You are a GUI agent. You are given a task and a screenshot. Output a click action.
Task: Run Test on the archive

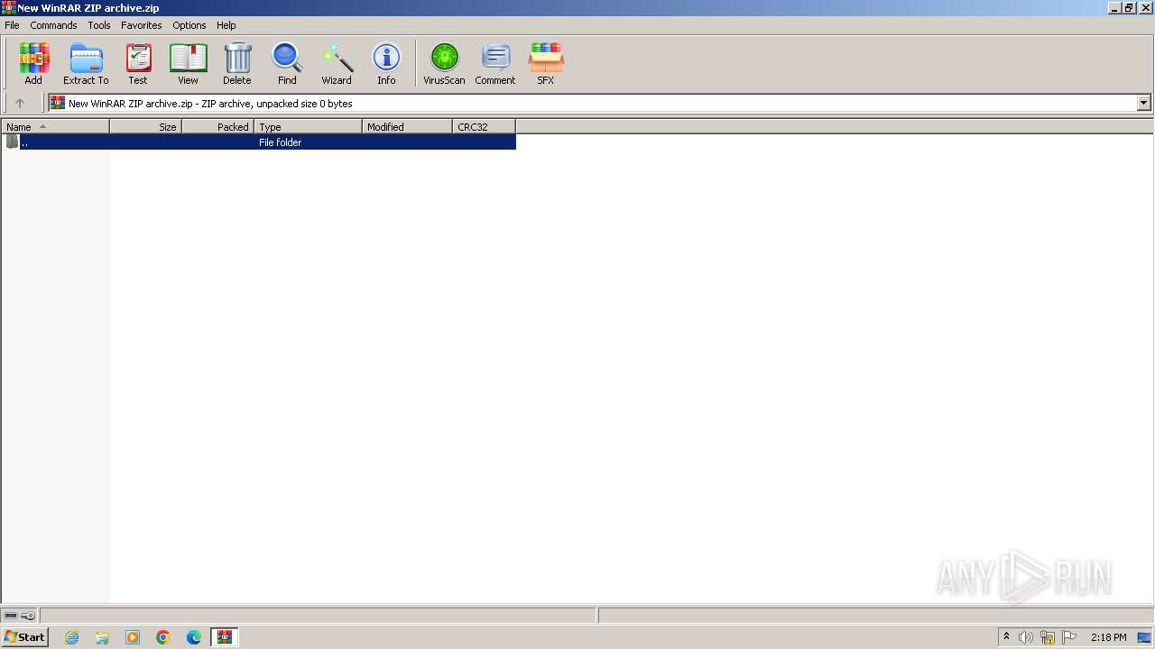[138, 63]
